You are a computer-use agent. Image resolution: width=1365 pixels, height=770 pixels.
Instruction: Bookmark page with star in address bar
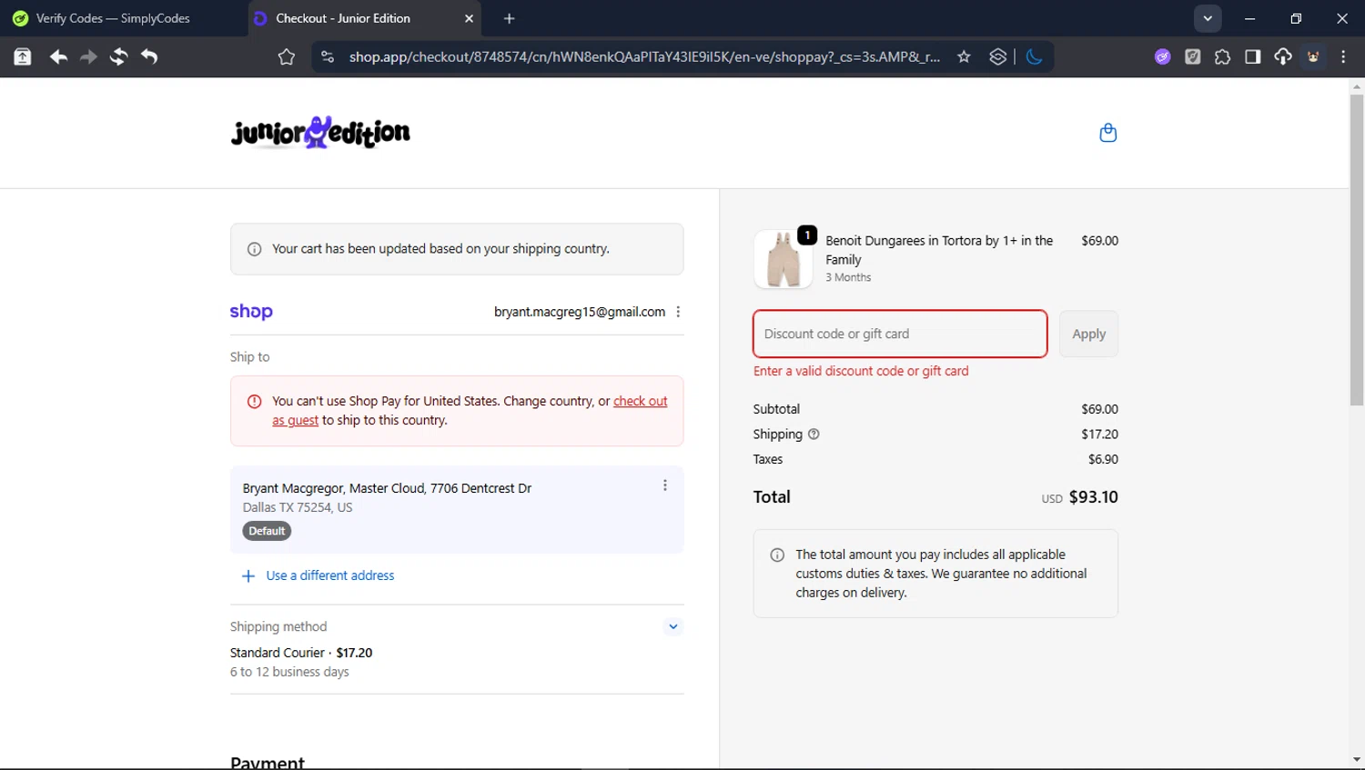964,56
